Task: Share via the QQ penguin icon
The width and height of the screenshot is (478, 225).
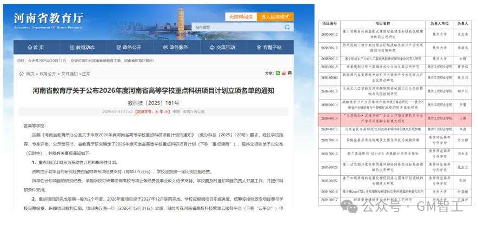Action: (x=290, y=73)
